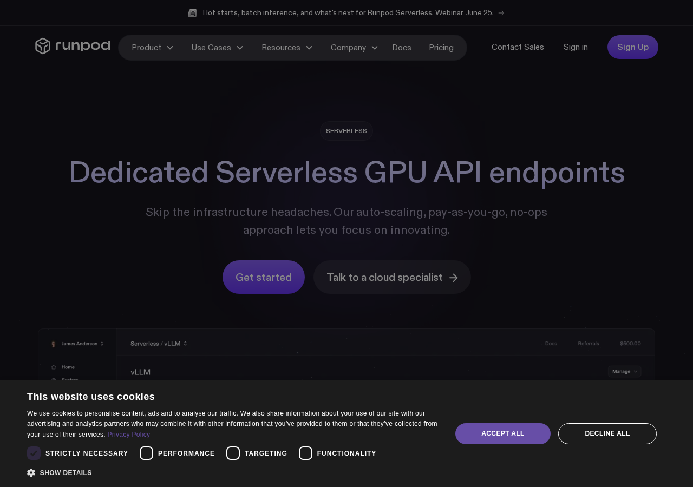Click the purple Get started button
Screen dimensions: 693x487
[264, 277]
